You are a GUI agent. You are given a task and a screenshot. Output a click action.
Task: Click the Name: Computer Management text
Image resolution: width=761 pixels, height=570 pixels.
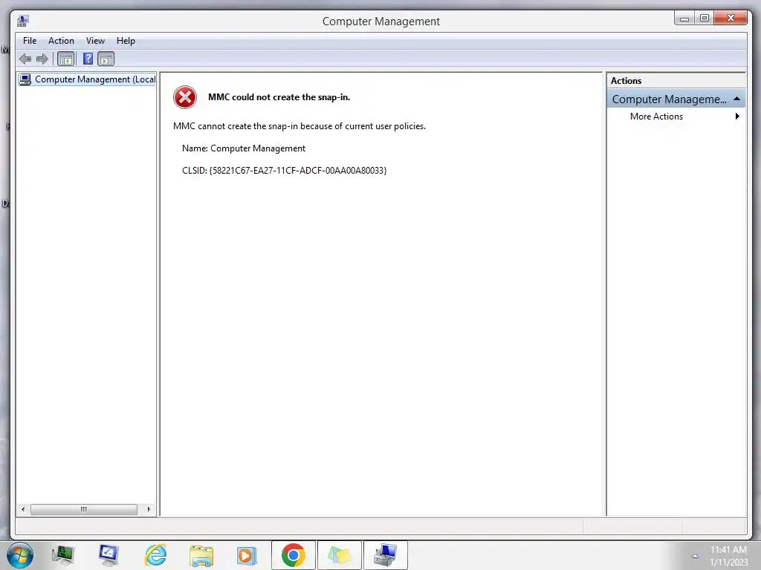244,148
